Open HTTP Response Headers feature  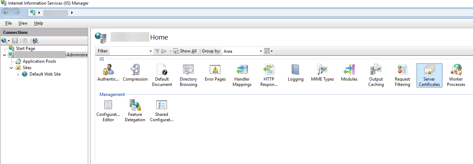click(269, 76)
